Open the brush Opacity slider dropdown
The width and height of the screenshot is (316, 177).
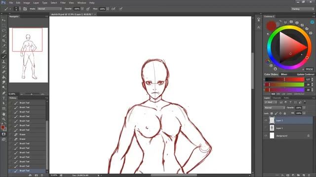click(82, 9)
